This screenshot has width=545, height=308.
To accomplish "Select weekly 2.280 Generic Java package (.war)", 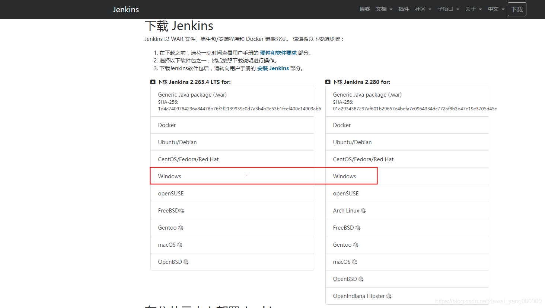I will (x=407, y=101).
